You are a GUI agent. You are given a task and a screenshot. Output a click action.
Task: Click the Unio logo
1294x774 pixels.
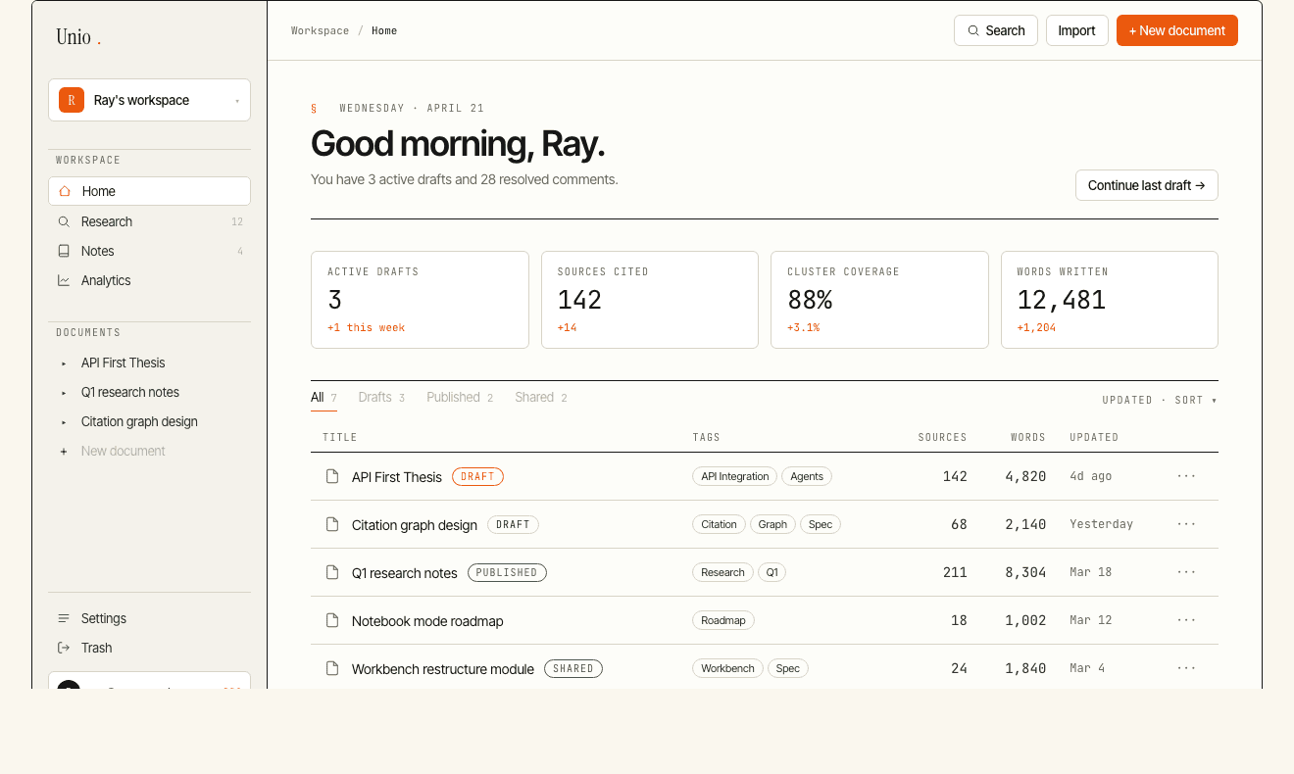78,37
